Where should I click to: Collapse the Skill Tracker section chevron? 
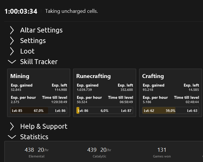tap(12, 62)
